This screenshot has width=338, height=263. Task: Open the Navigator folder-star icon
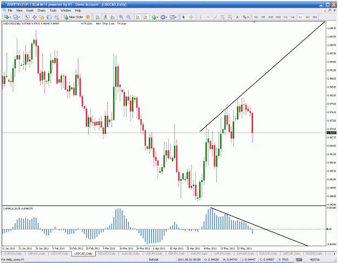pyautogui.click(x=42, y=17)
